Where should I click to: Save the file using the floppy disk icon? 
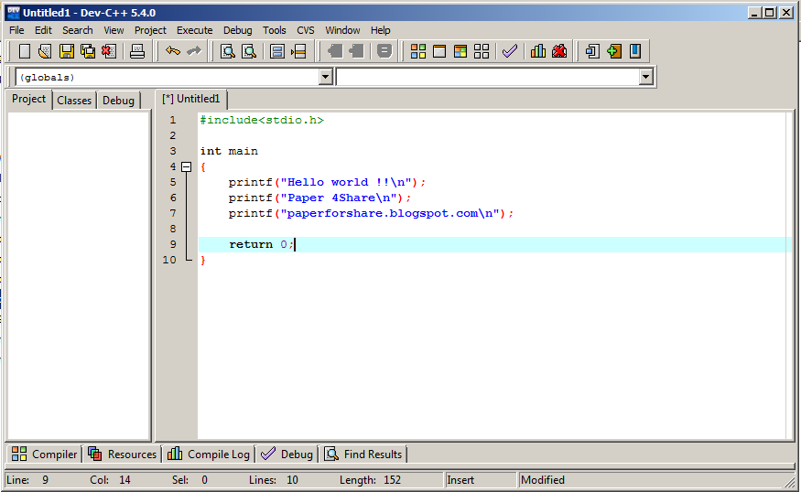pos(67,51)
